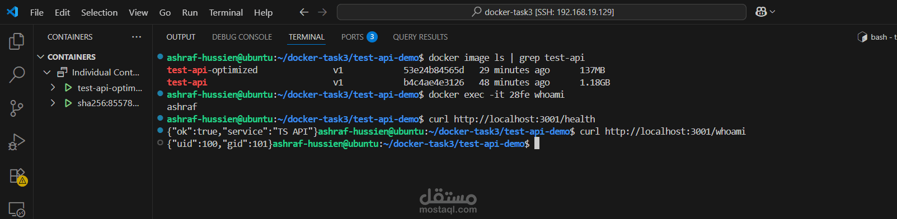This screenshot has height=219, width=897.
Task: Open the Search view icon
Action: pyautogui.click(x=17, y=74)
